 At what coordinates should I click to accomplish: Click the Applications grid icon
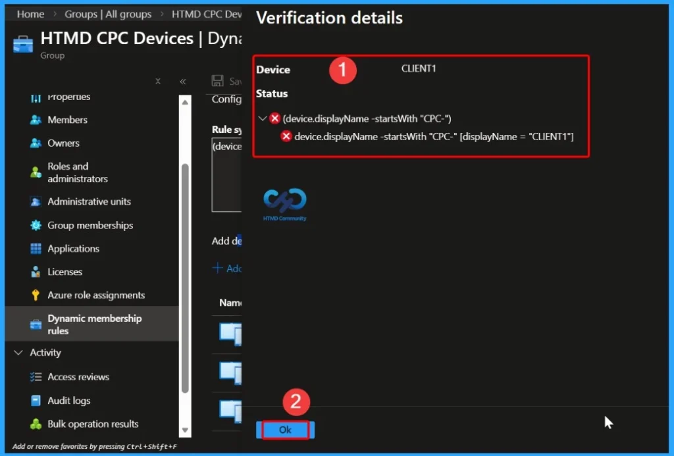[37, 248]
